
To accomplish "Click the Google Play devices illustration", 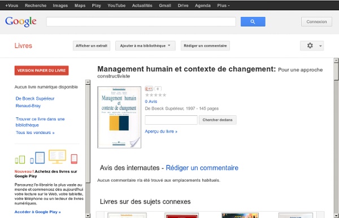I will (46, 157).
